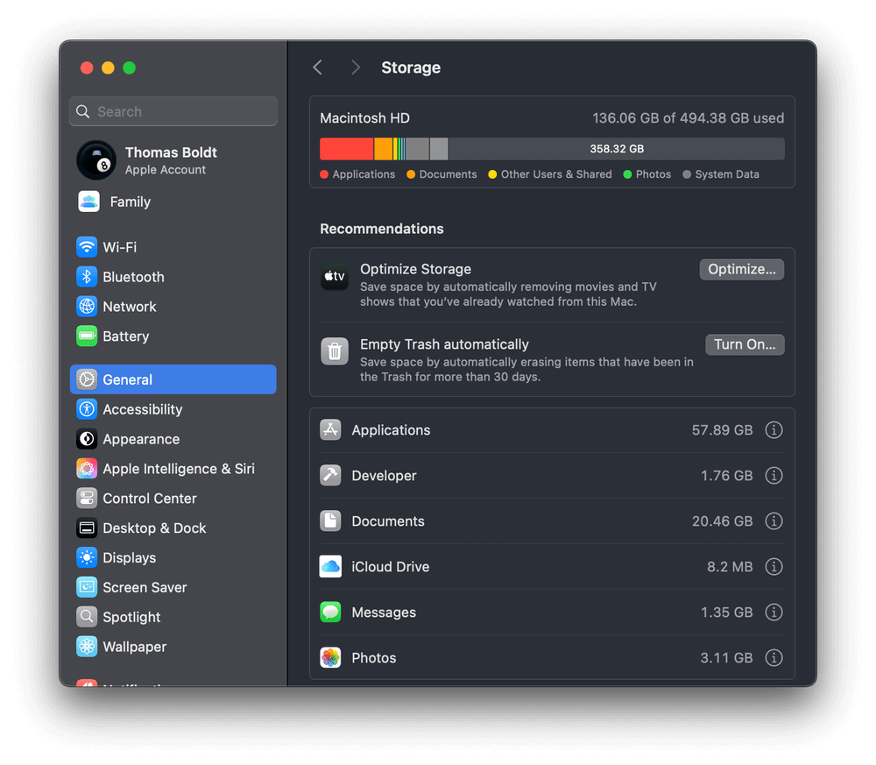Show info for iCloud Drive storage
The height and width of the screenshot is (765, 876).
tap(774, 567)
